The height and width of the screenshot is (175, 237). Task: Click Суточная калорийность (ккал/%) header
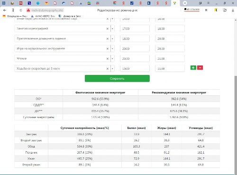coord(84,128)
